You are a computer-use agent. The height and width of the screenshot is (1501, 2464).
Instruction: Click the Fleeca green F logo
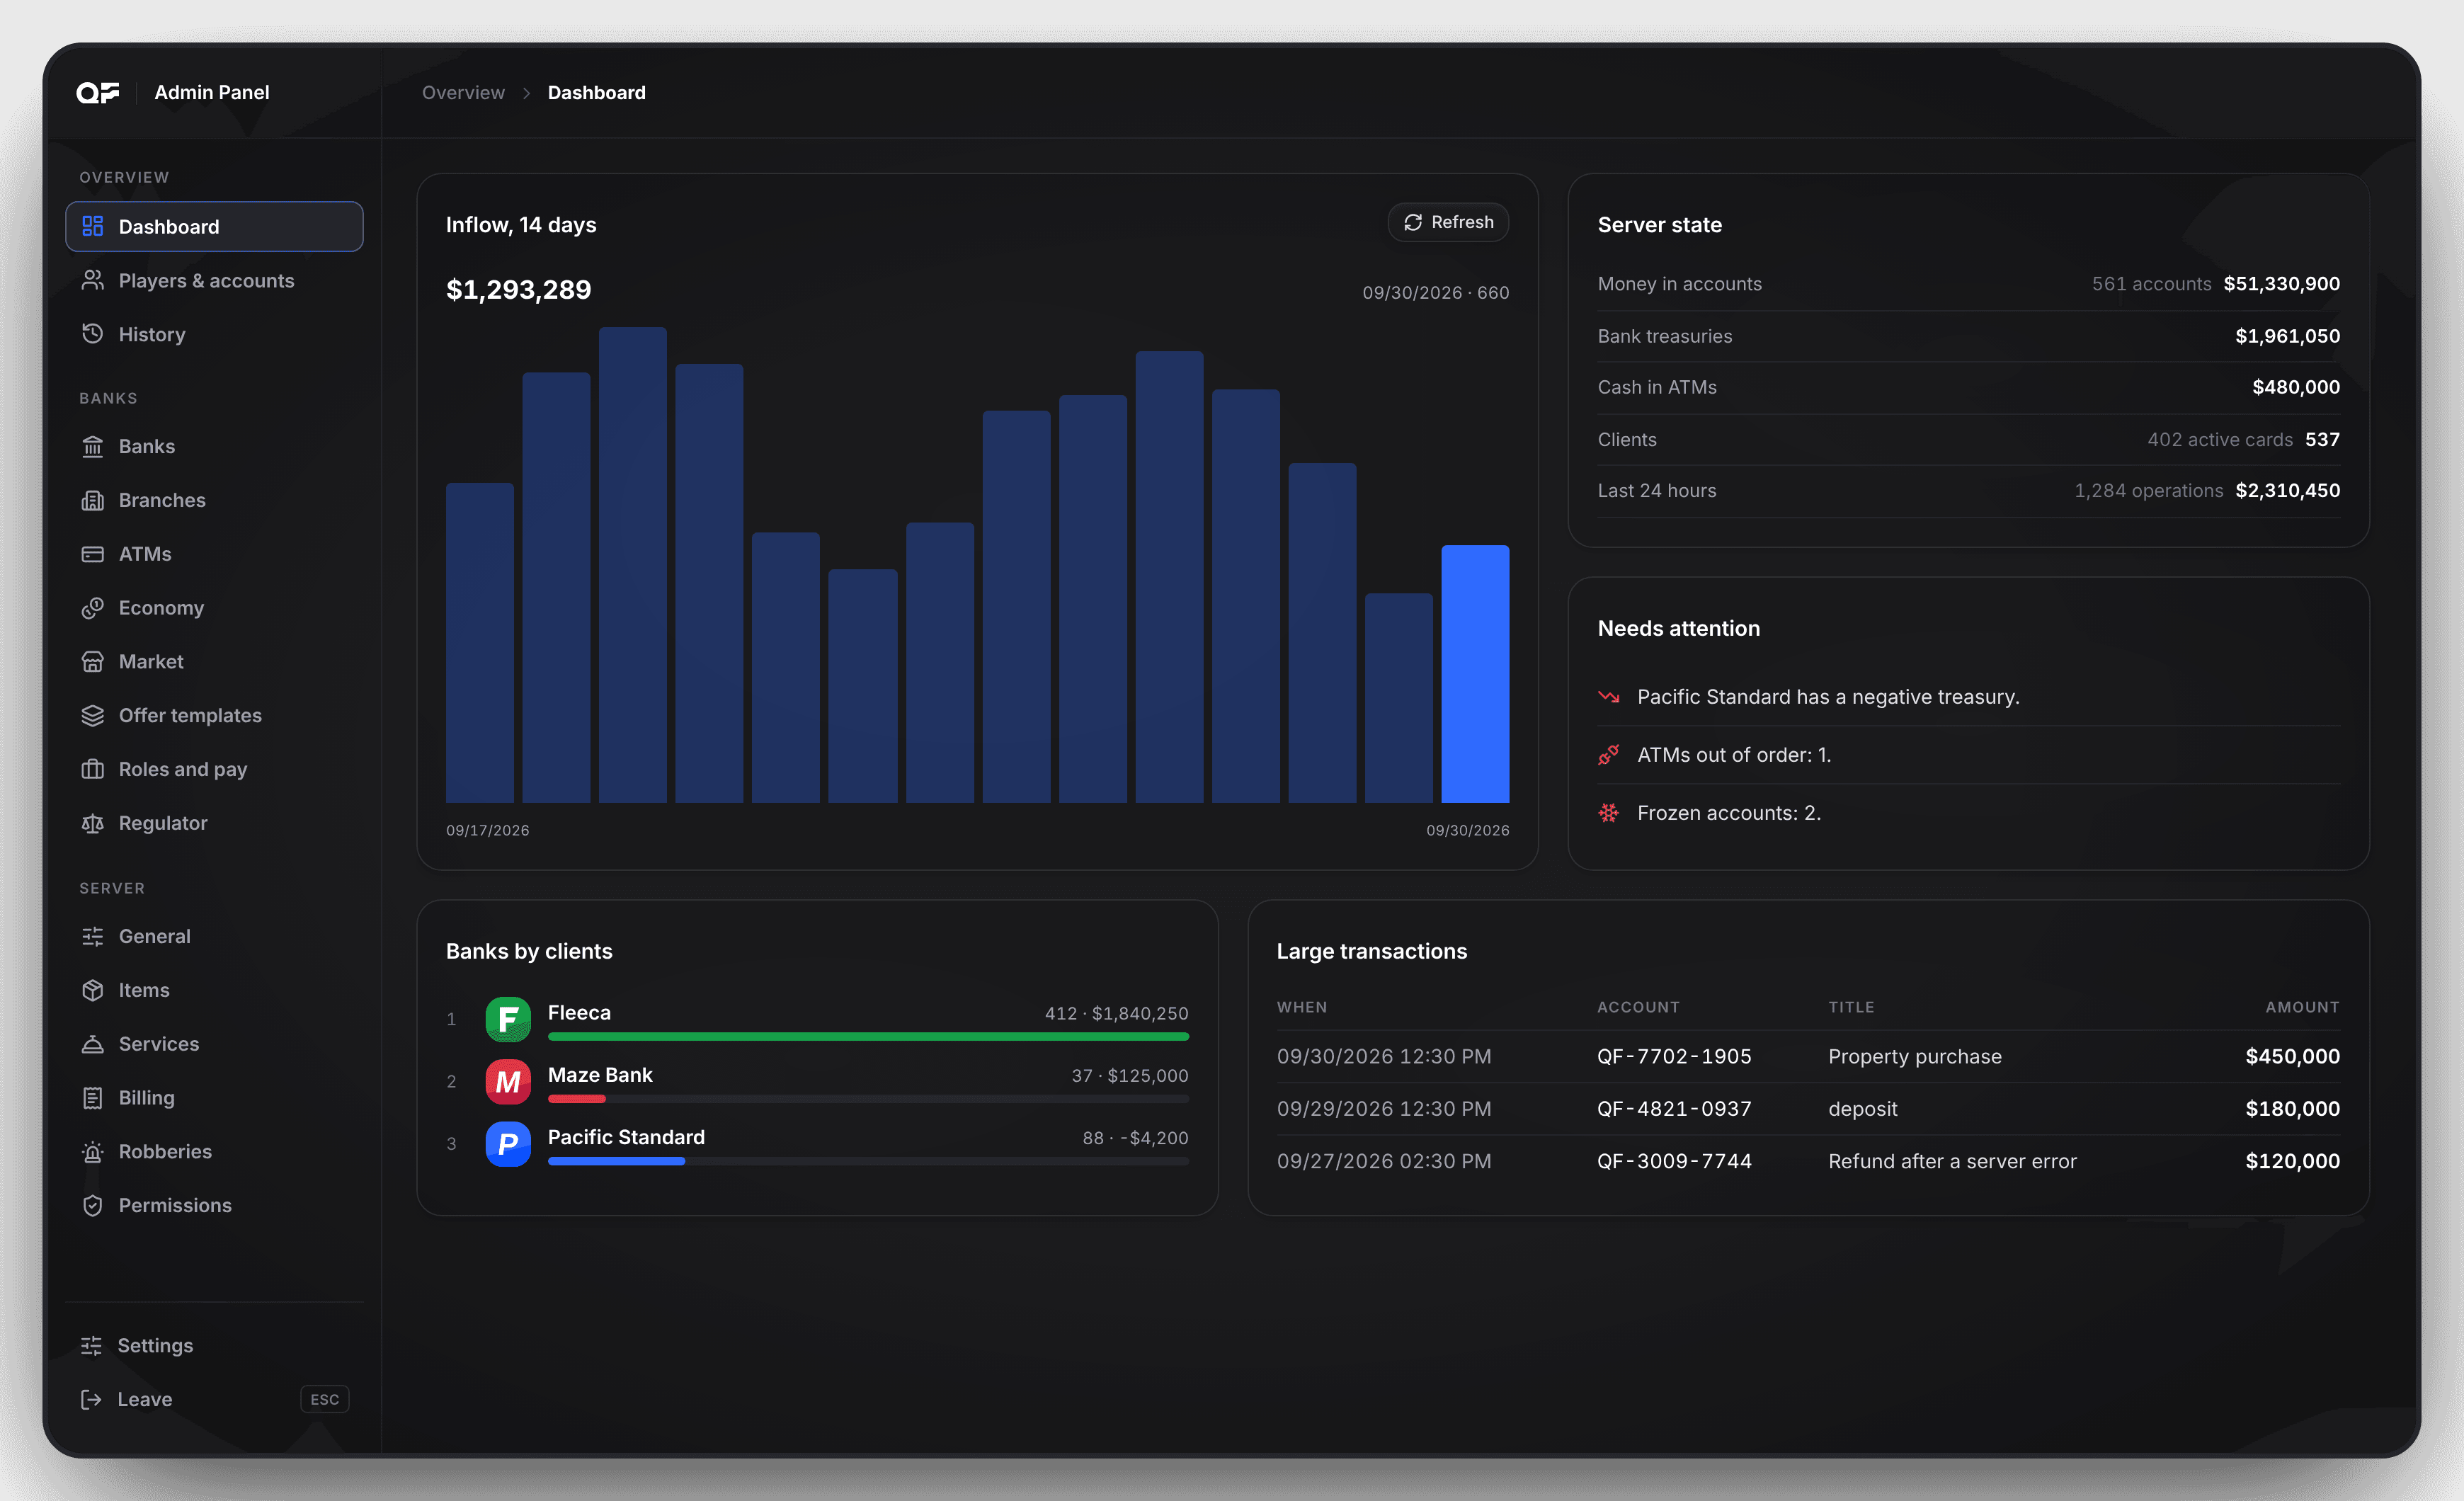click(508, 1019)
